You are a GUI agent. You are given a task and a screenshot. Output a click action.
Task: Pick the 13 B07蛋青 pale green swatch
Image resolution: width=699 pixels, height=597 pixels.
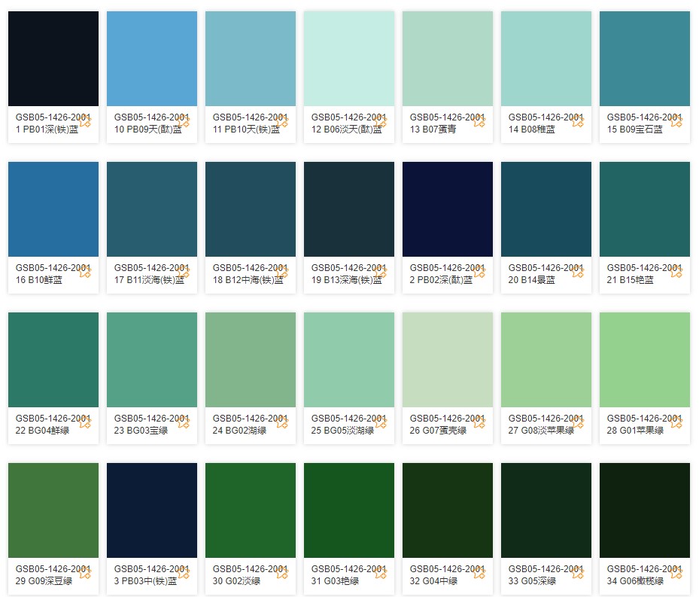448,59
